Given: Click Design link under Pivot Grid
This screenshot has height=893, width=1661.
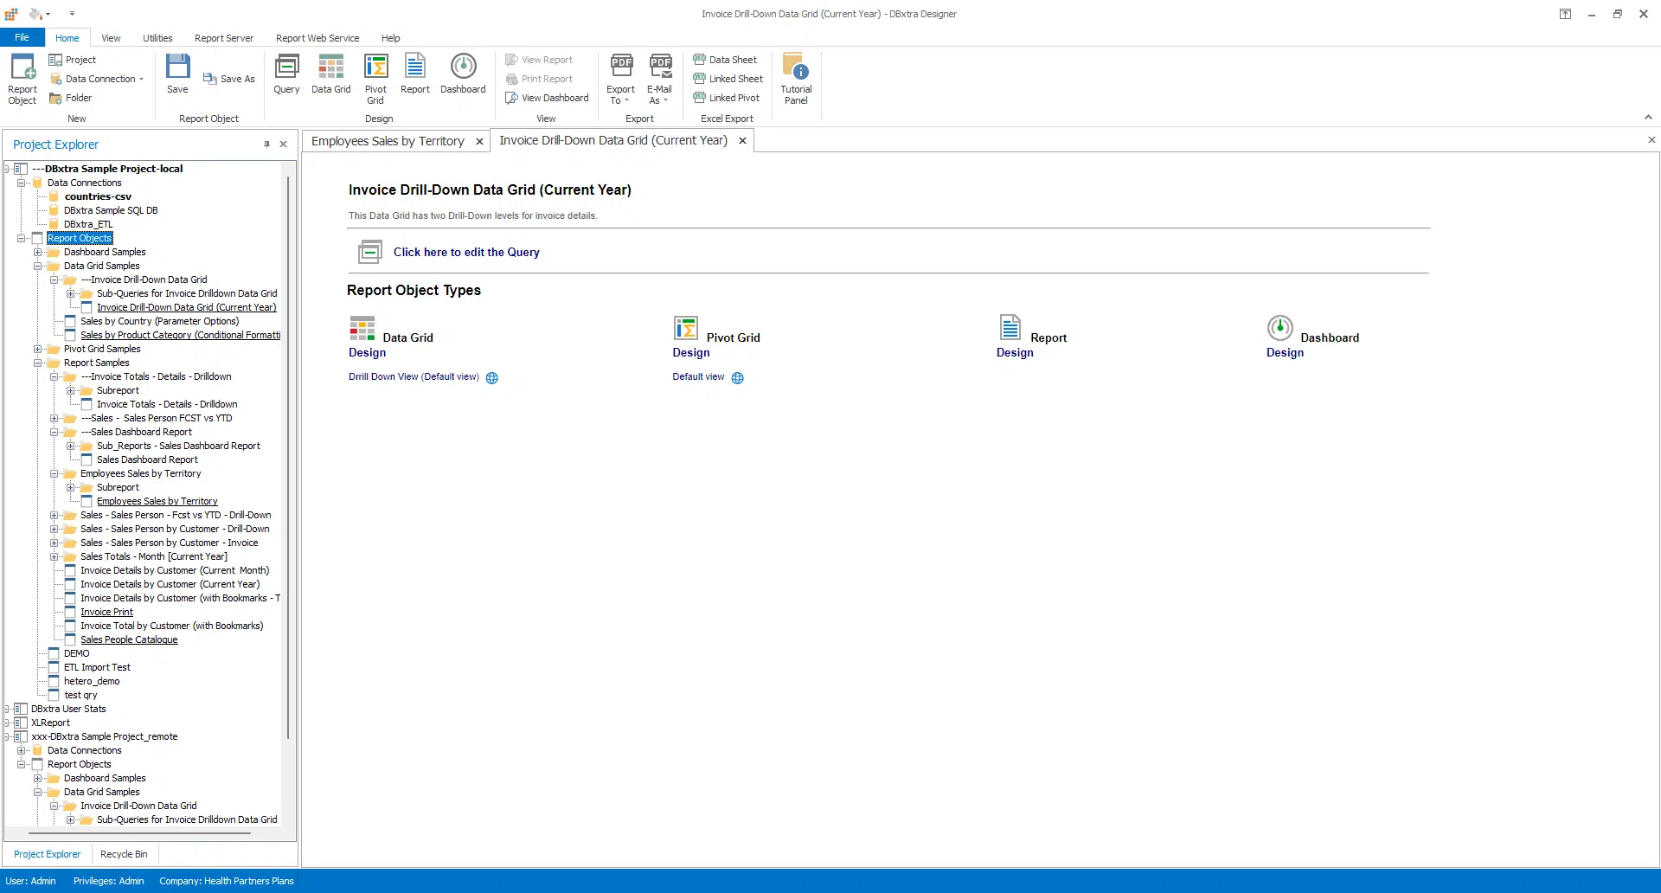Looking at the screenshot, I should click(691, 352).
